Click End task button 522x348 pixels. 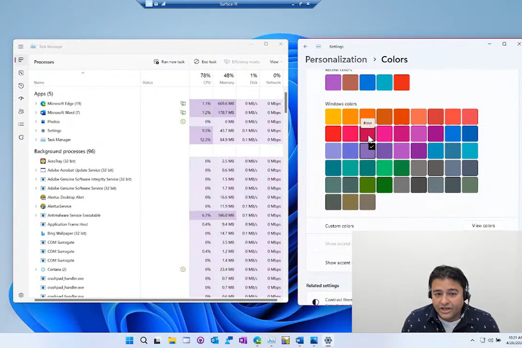[205, 62]
